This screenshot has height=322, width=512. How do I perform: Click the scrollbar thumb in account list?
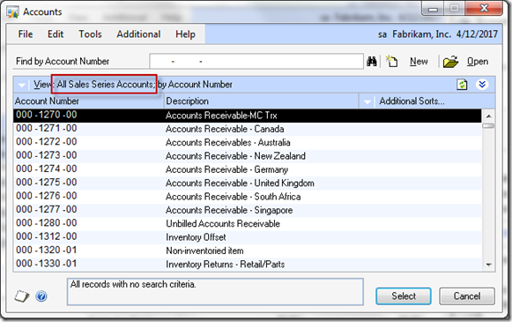488,126
